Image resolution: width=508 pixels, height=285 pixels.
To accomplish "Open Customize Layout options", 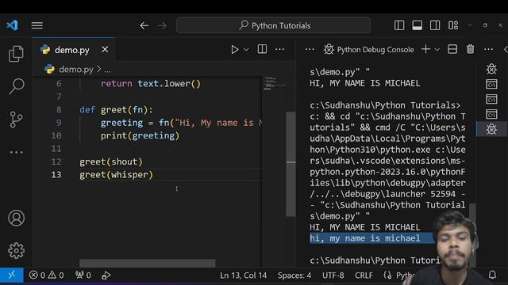I will click(453, 25).
